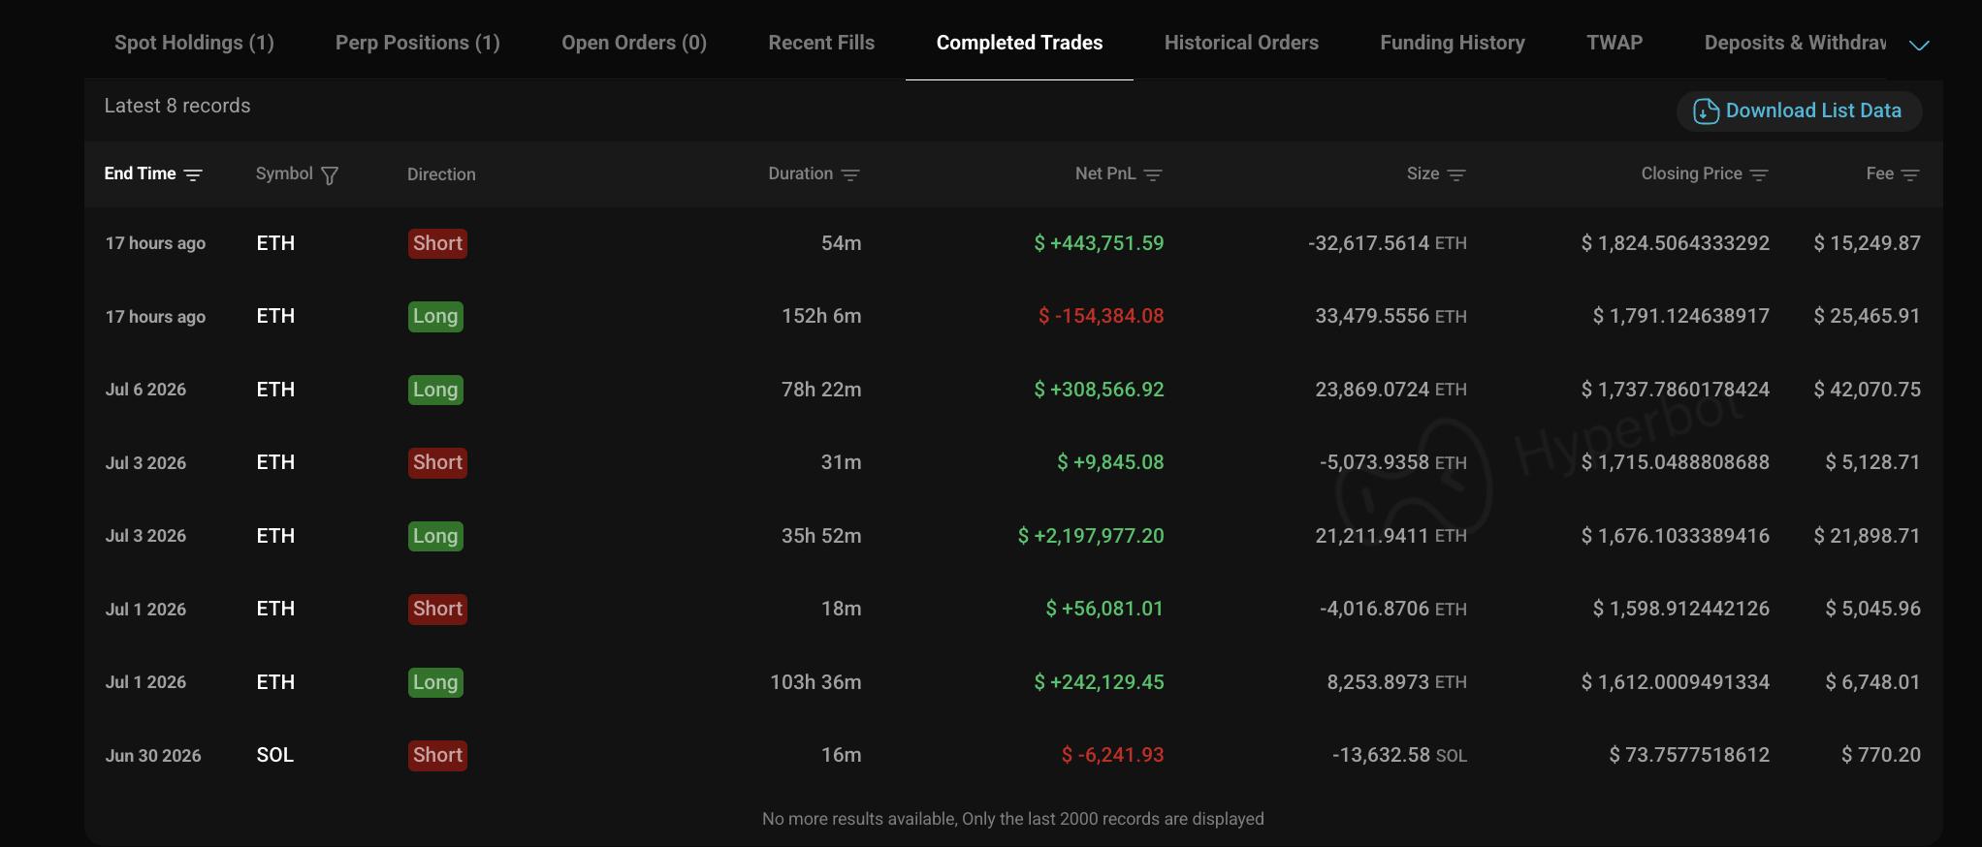Screen dimensions: 1982x847
Task: Sort by Fee column icon
Action: click(1910, 174)
